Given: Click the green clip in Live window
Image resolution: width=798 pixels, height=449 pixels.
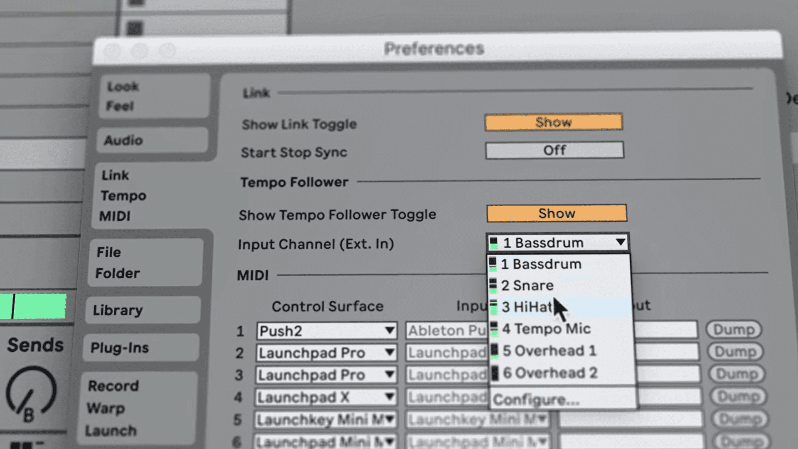Looking at the screenshot, I should pyautogui.click(x=33, y=306).
